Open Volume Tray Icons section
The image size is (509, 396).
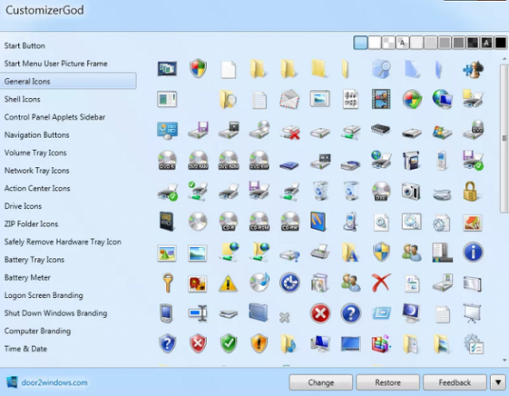click(x=35, y=153)
